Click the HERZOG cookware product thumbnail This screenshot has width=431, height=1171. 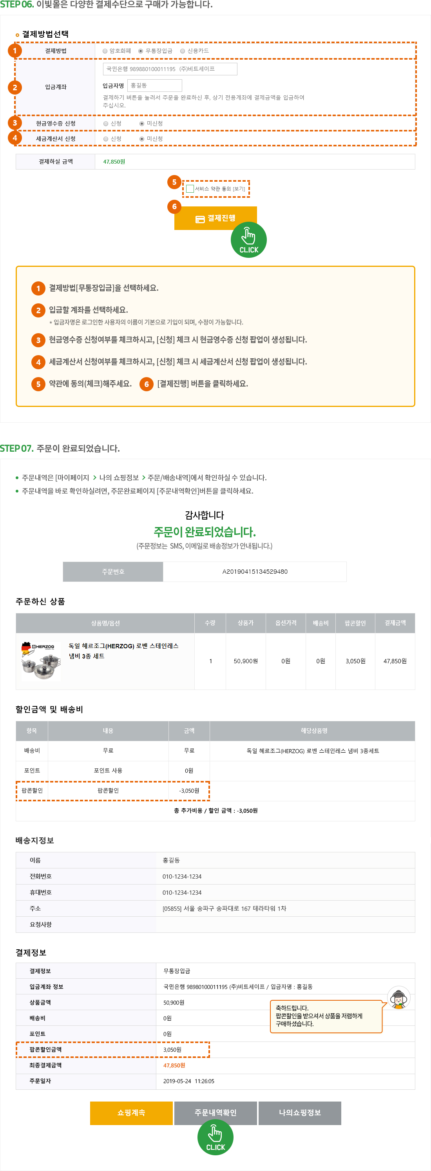tap(41, 661)
